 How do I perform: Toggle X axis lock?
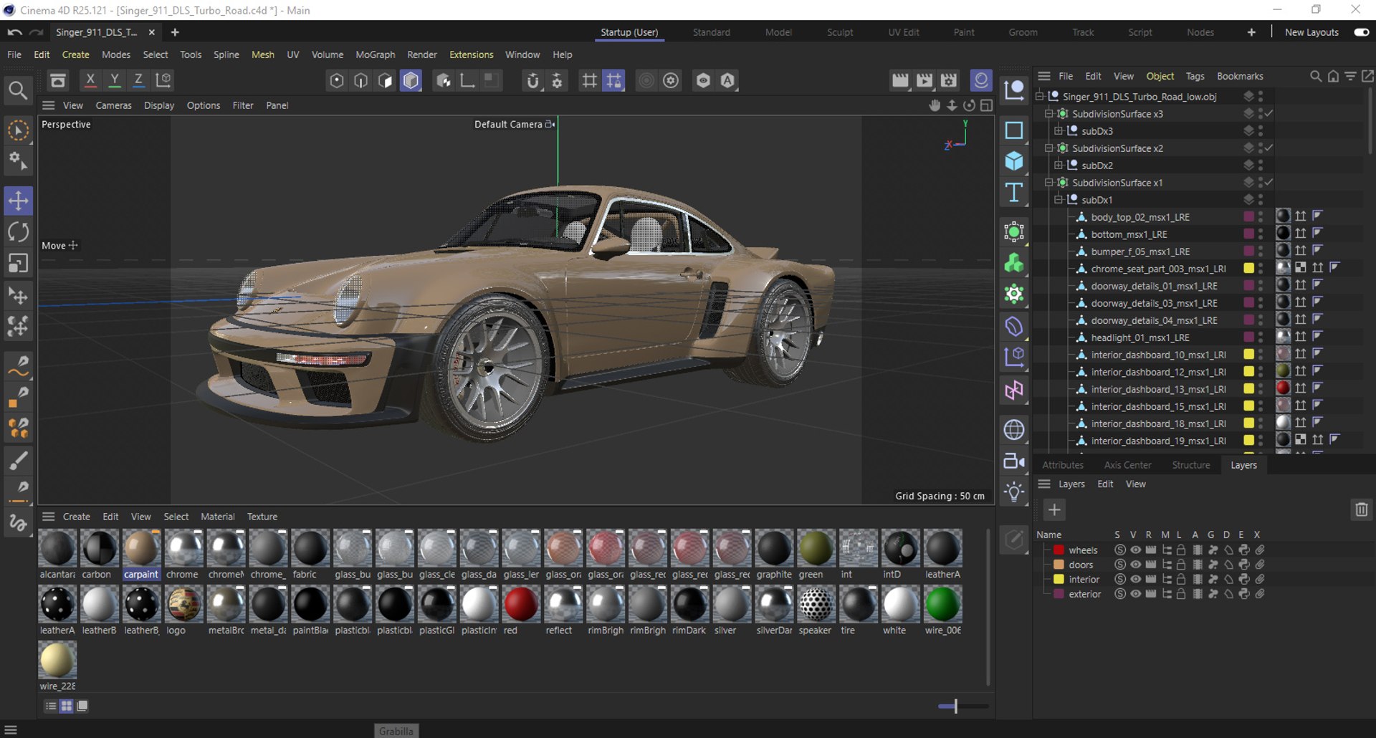pos(90,80)
